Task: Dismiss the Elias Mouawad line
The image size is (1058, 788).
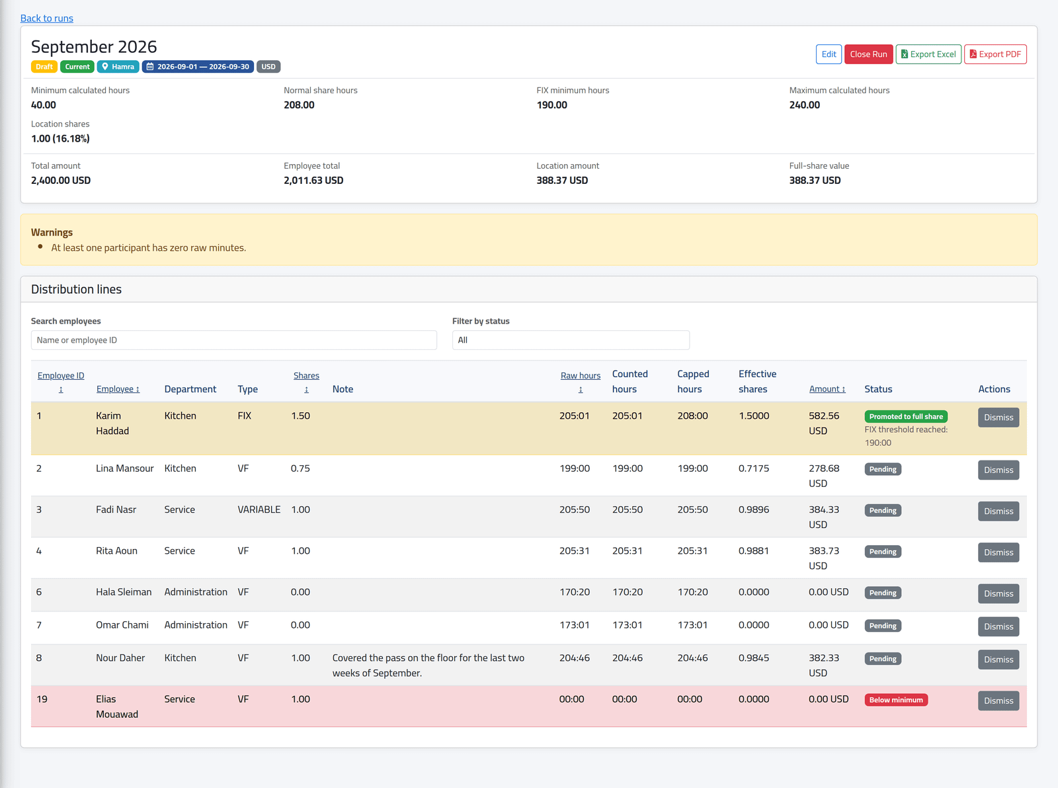Action: (x=998, y=701)
